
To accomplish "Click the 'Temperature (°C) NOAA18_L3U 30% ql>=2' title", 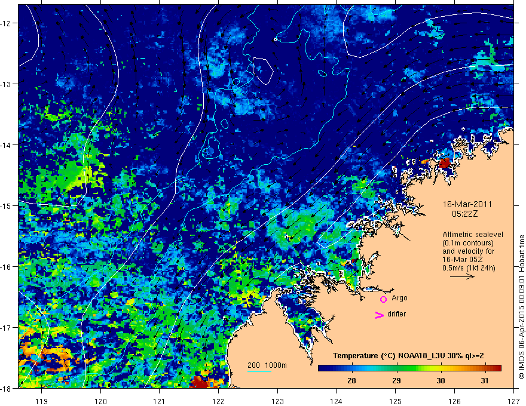I will click(408, 356).
